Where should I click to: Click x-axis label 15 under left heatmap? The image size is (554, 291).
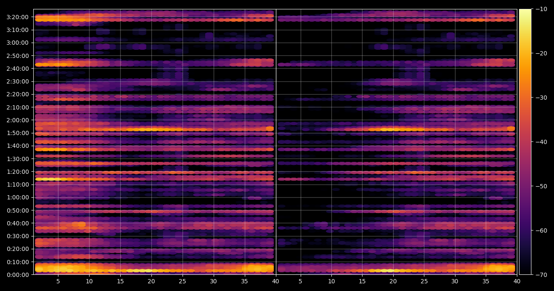click(120, 282)
